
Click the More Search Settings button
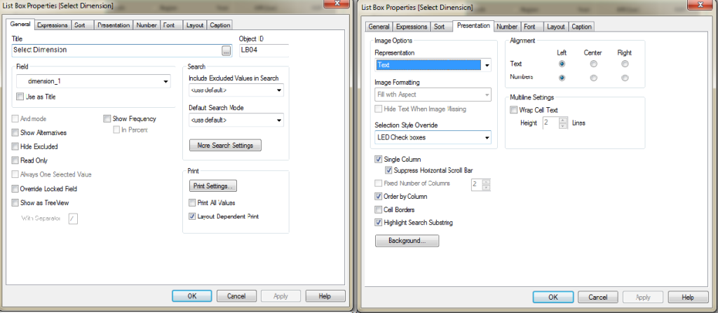[224, 146]
